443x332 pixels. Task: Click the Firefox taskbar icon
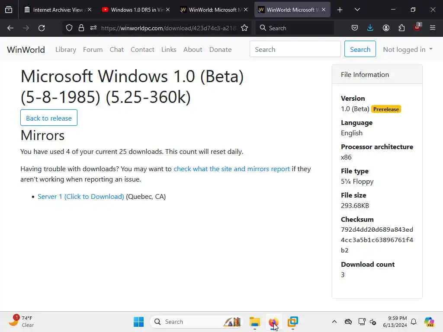[273, 322]
